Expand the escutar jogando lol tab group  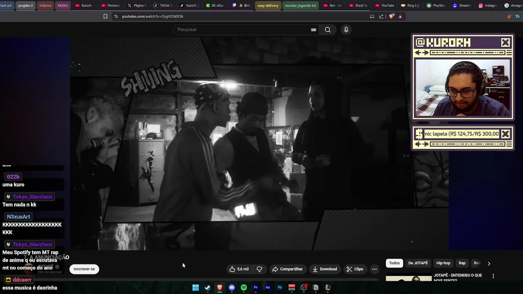(300, 5)
